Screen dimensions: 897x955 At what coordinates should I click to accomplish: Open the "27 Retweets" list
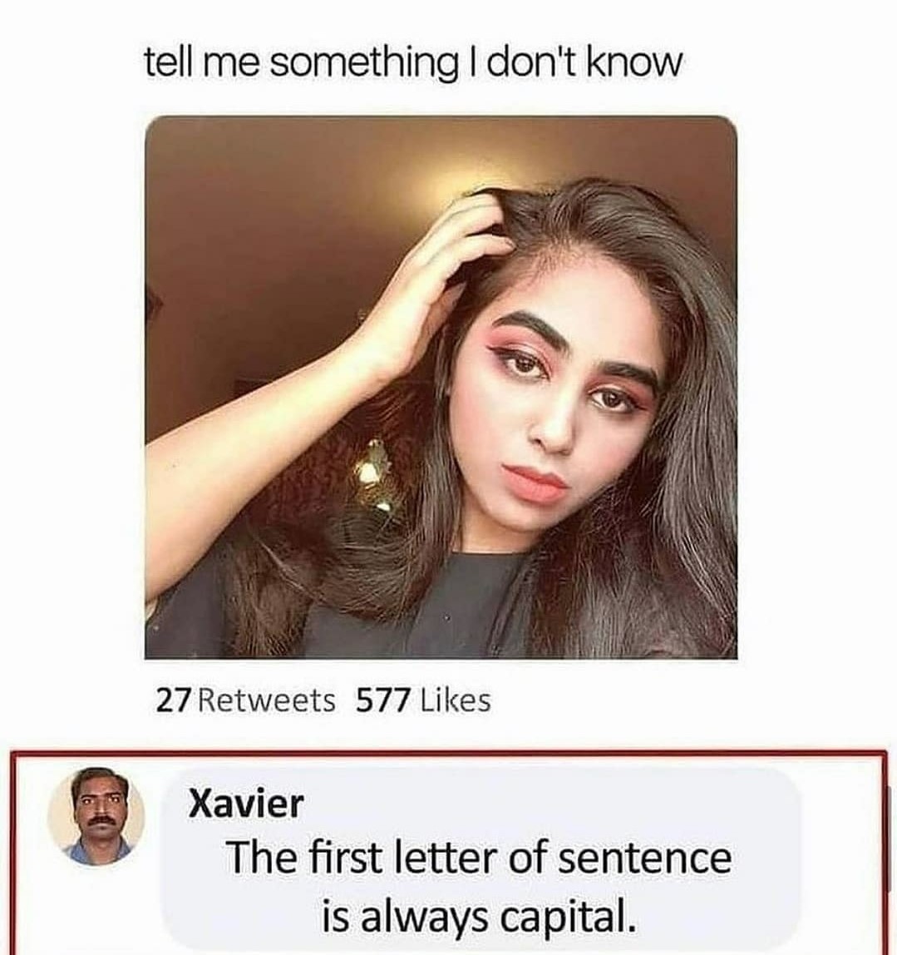pyautogui.click(x=245, y=700)
